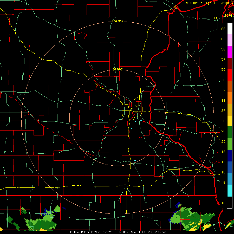Click the light pink 62 kft swatch
234x234 pixels.
click(230, 40)
